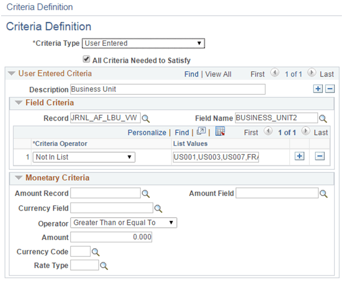Screen dimensions: 343x281
Task: Open monetary Operator dropdown
Action: [x=123, y=223]
